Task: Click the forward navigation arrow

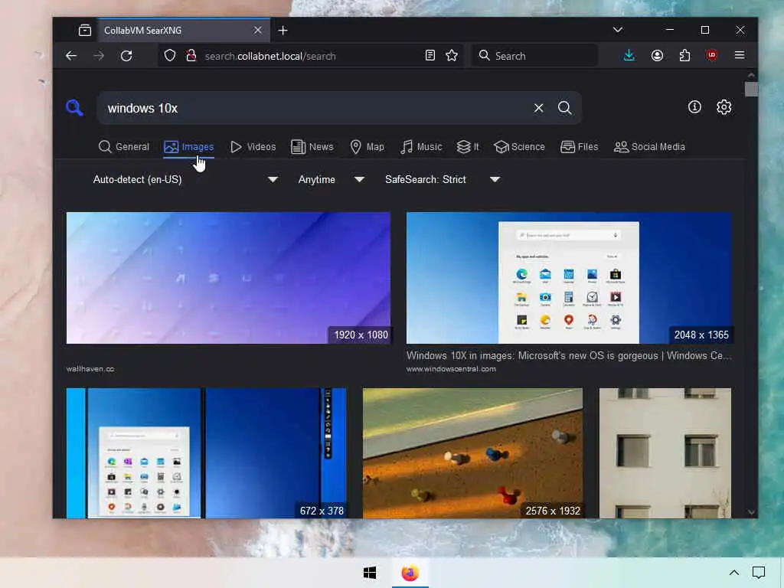Action: point(99,55)
